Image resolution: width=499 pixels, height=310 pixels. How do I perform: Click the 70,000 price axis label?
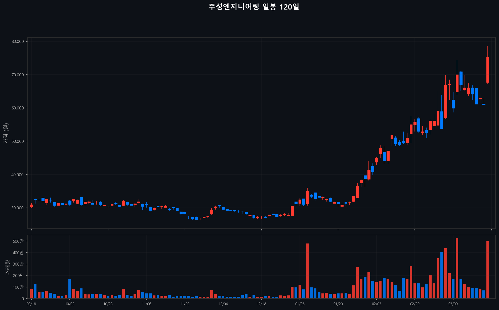18,75
